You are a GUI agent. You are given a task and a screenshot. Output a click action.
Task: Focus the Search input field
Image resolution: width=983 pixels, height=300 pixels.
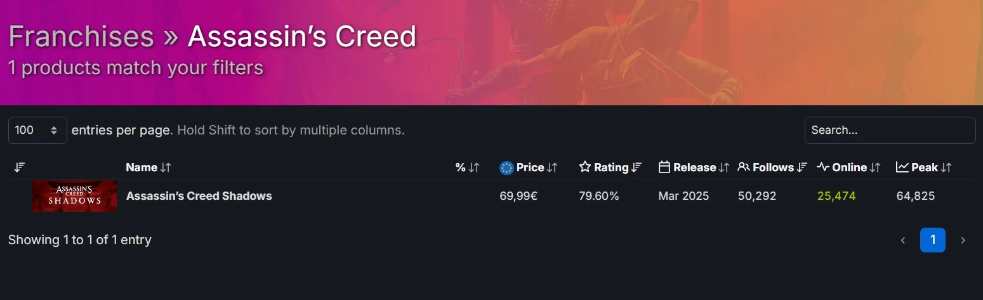coord(890,131)
